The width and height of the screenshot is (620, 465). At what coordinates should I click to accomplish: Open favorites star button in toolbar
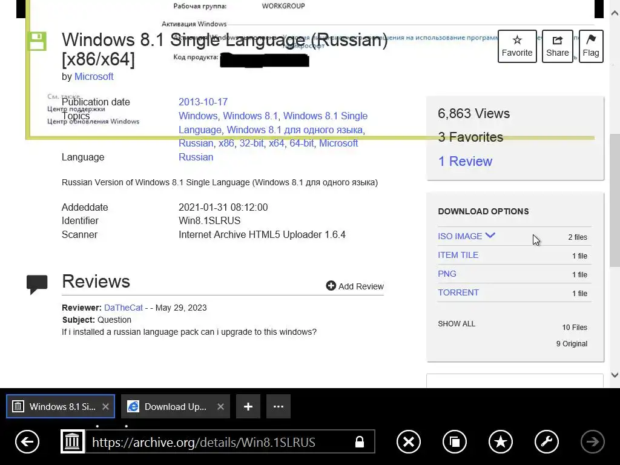501,441
